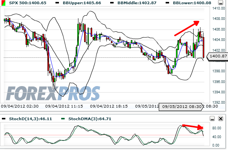Click the 09/05/2012 08:30 crosshair time label
The height and width of the screenshot is (150, 228).
point(181,107)
